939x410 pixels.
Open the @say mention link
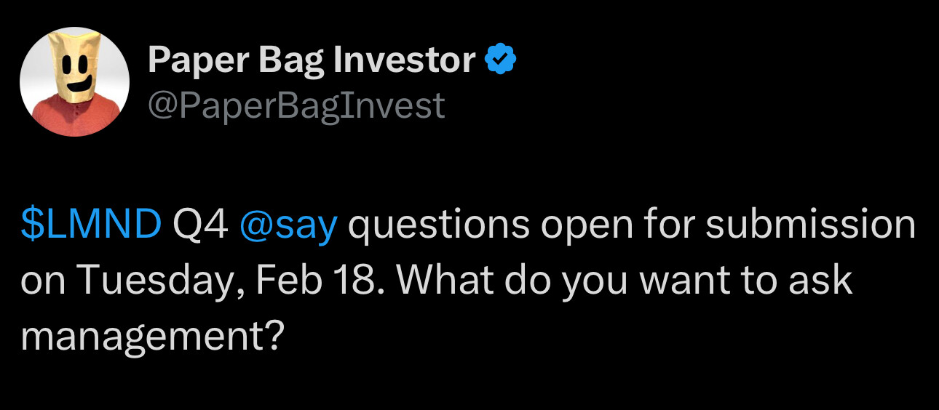(288, 226)
